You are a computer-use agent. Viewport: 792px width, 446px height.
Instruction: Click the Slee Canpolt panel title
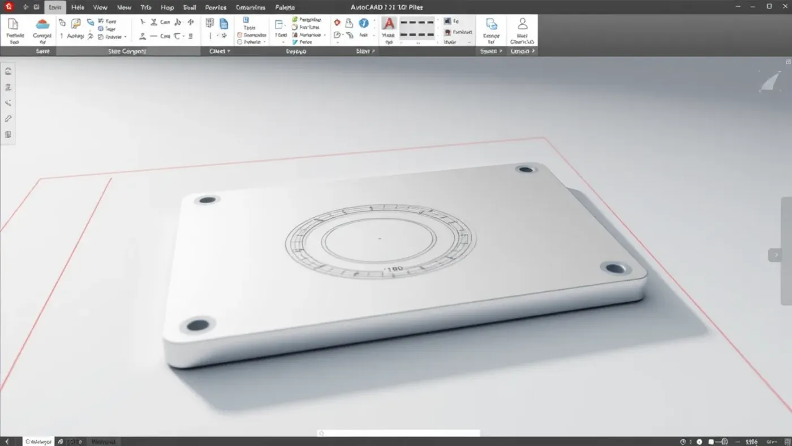coord(127,51)
